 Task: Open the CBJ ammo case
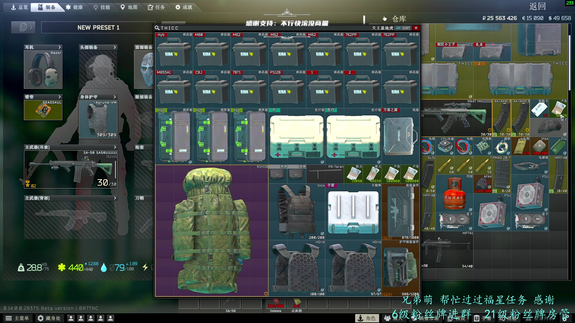click(212, 89)
